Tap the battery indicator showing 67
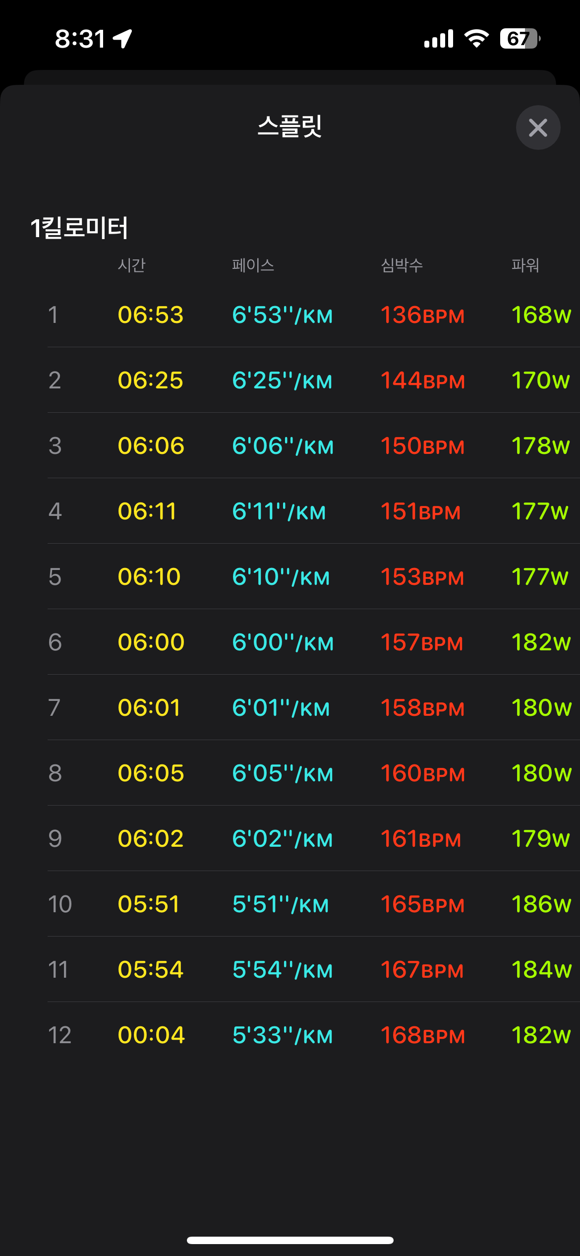 (519, 39)
